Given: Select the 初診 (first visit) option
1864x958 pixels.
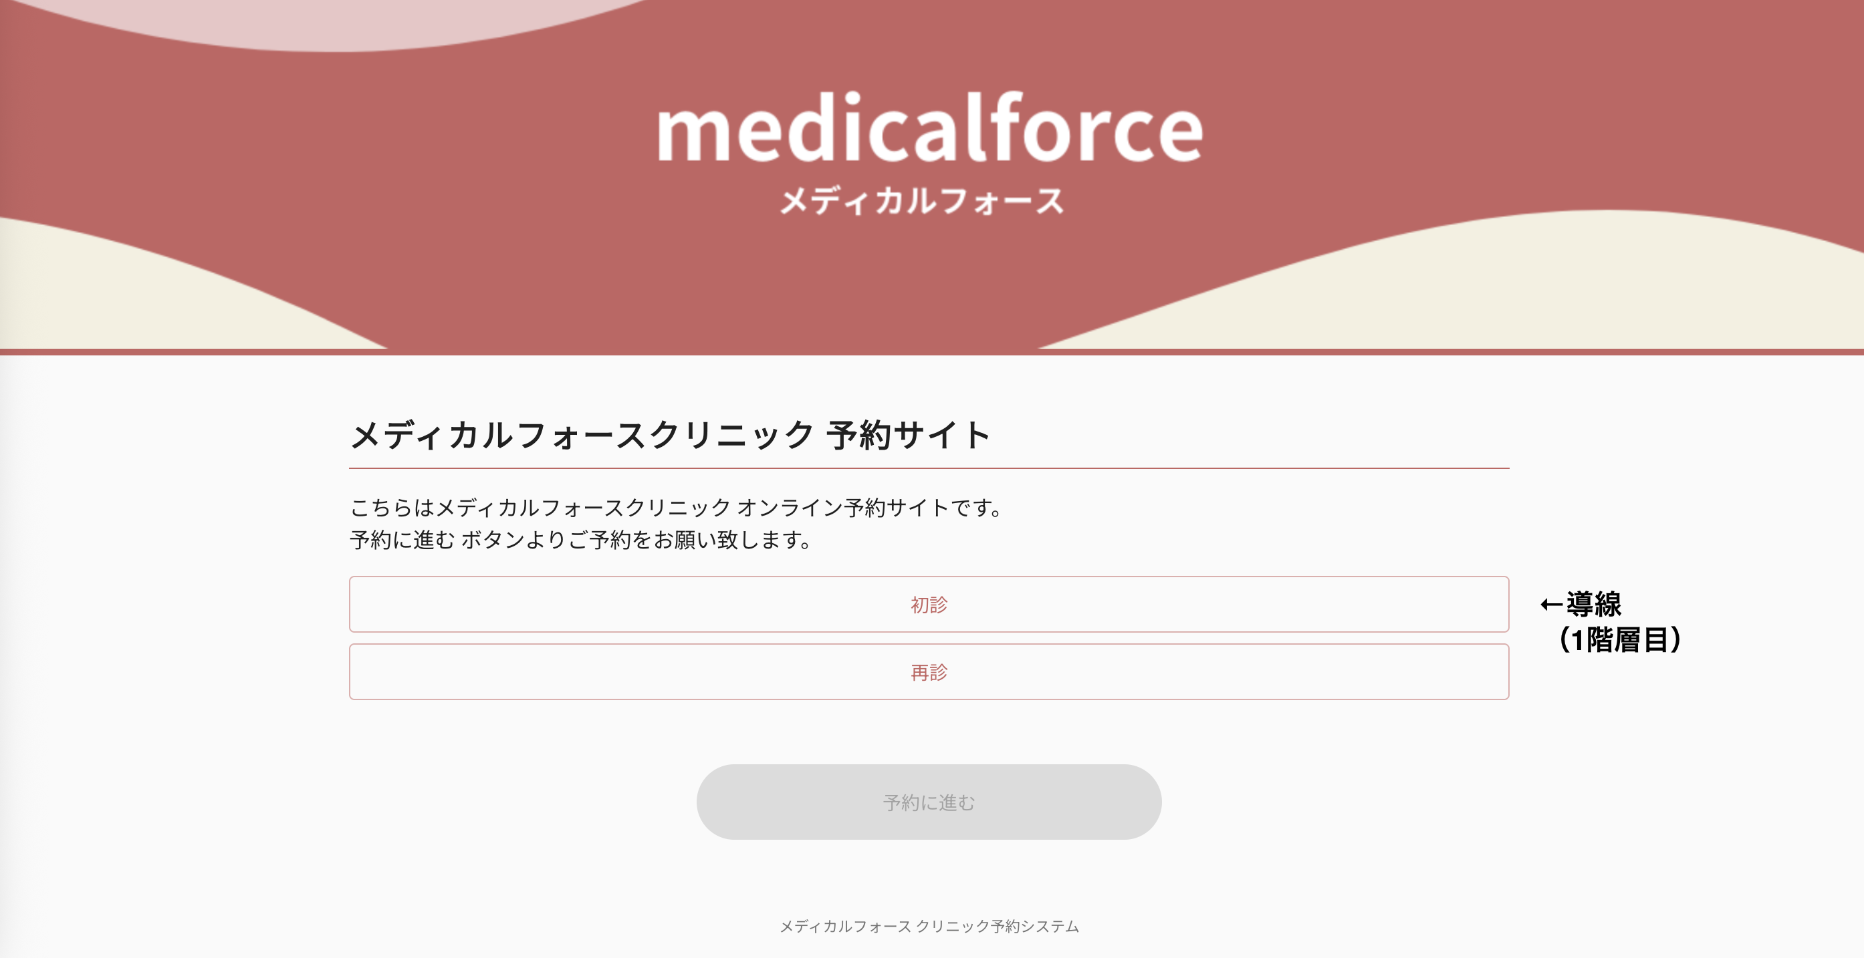Looking at the screenshot, I should pos(929,605).
